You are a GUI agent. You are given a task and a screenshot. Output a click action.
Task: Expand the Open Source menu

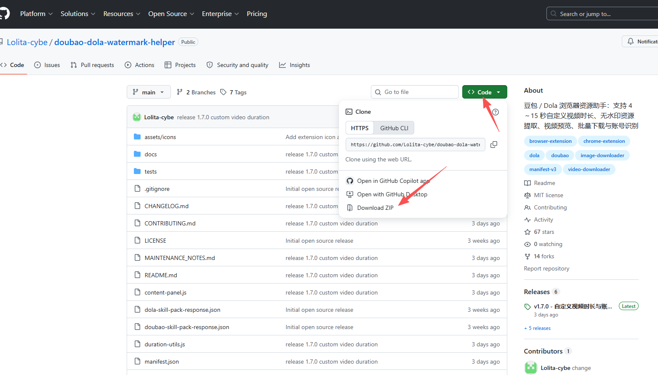click(171, 14)
